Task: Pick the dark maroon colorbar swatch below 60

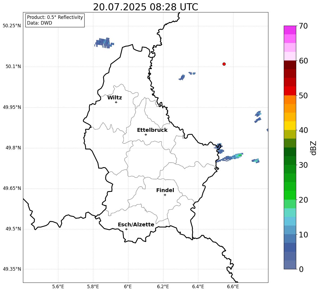Action: click(x=290, y=65)
